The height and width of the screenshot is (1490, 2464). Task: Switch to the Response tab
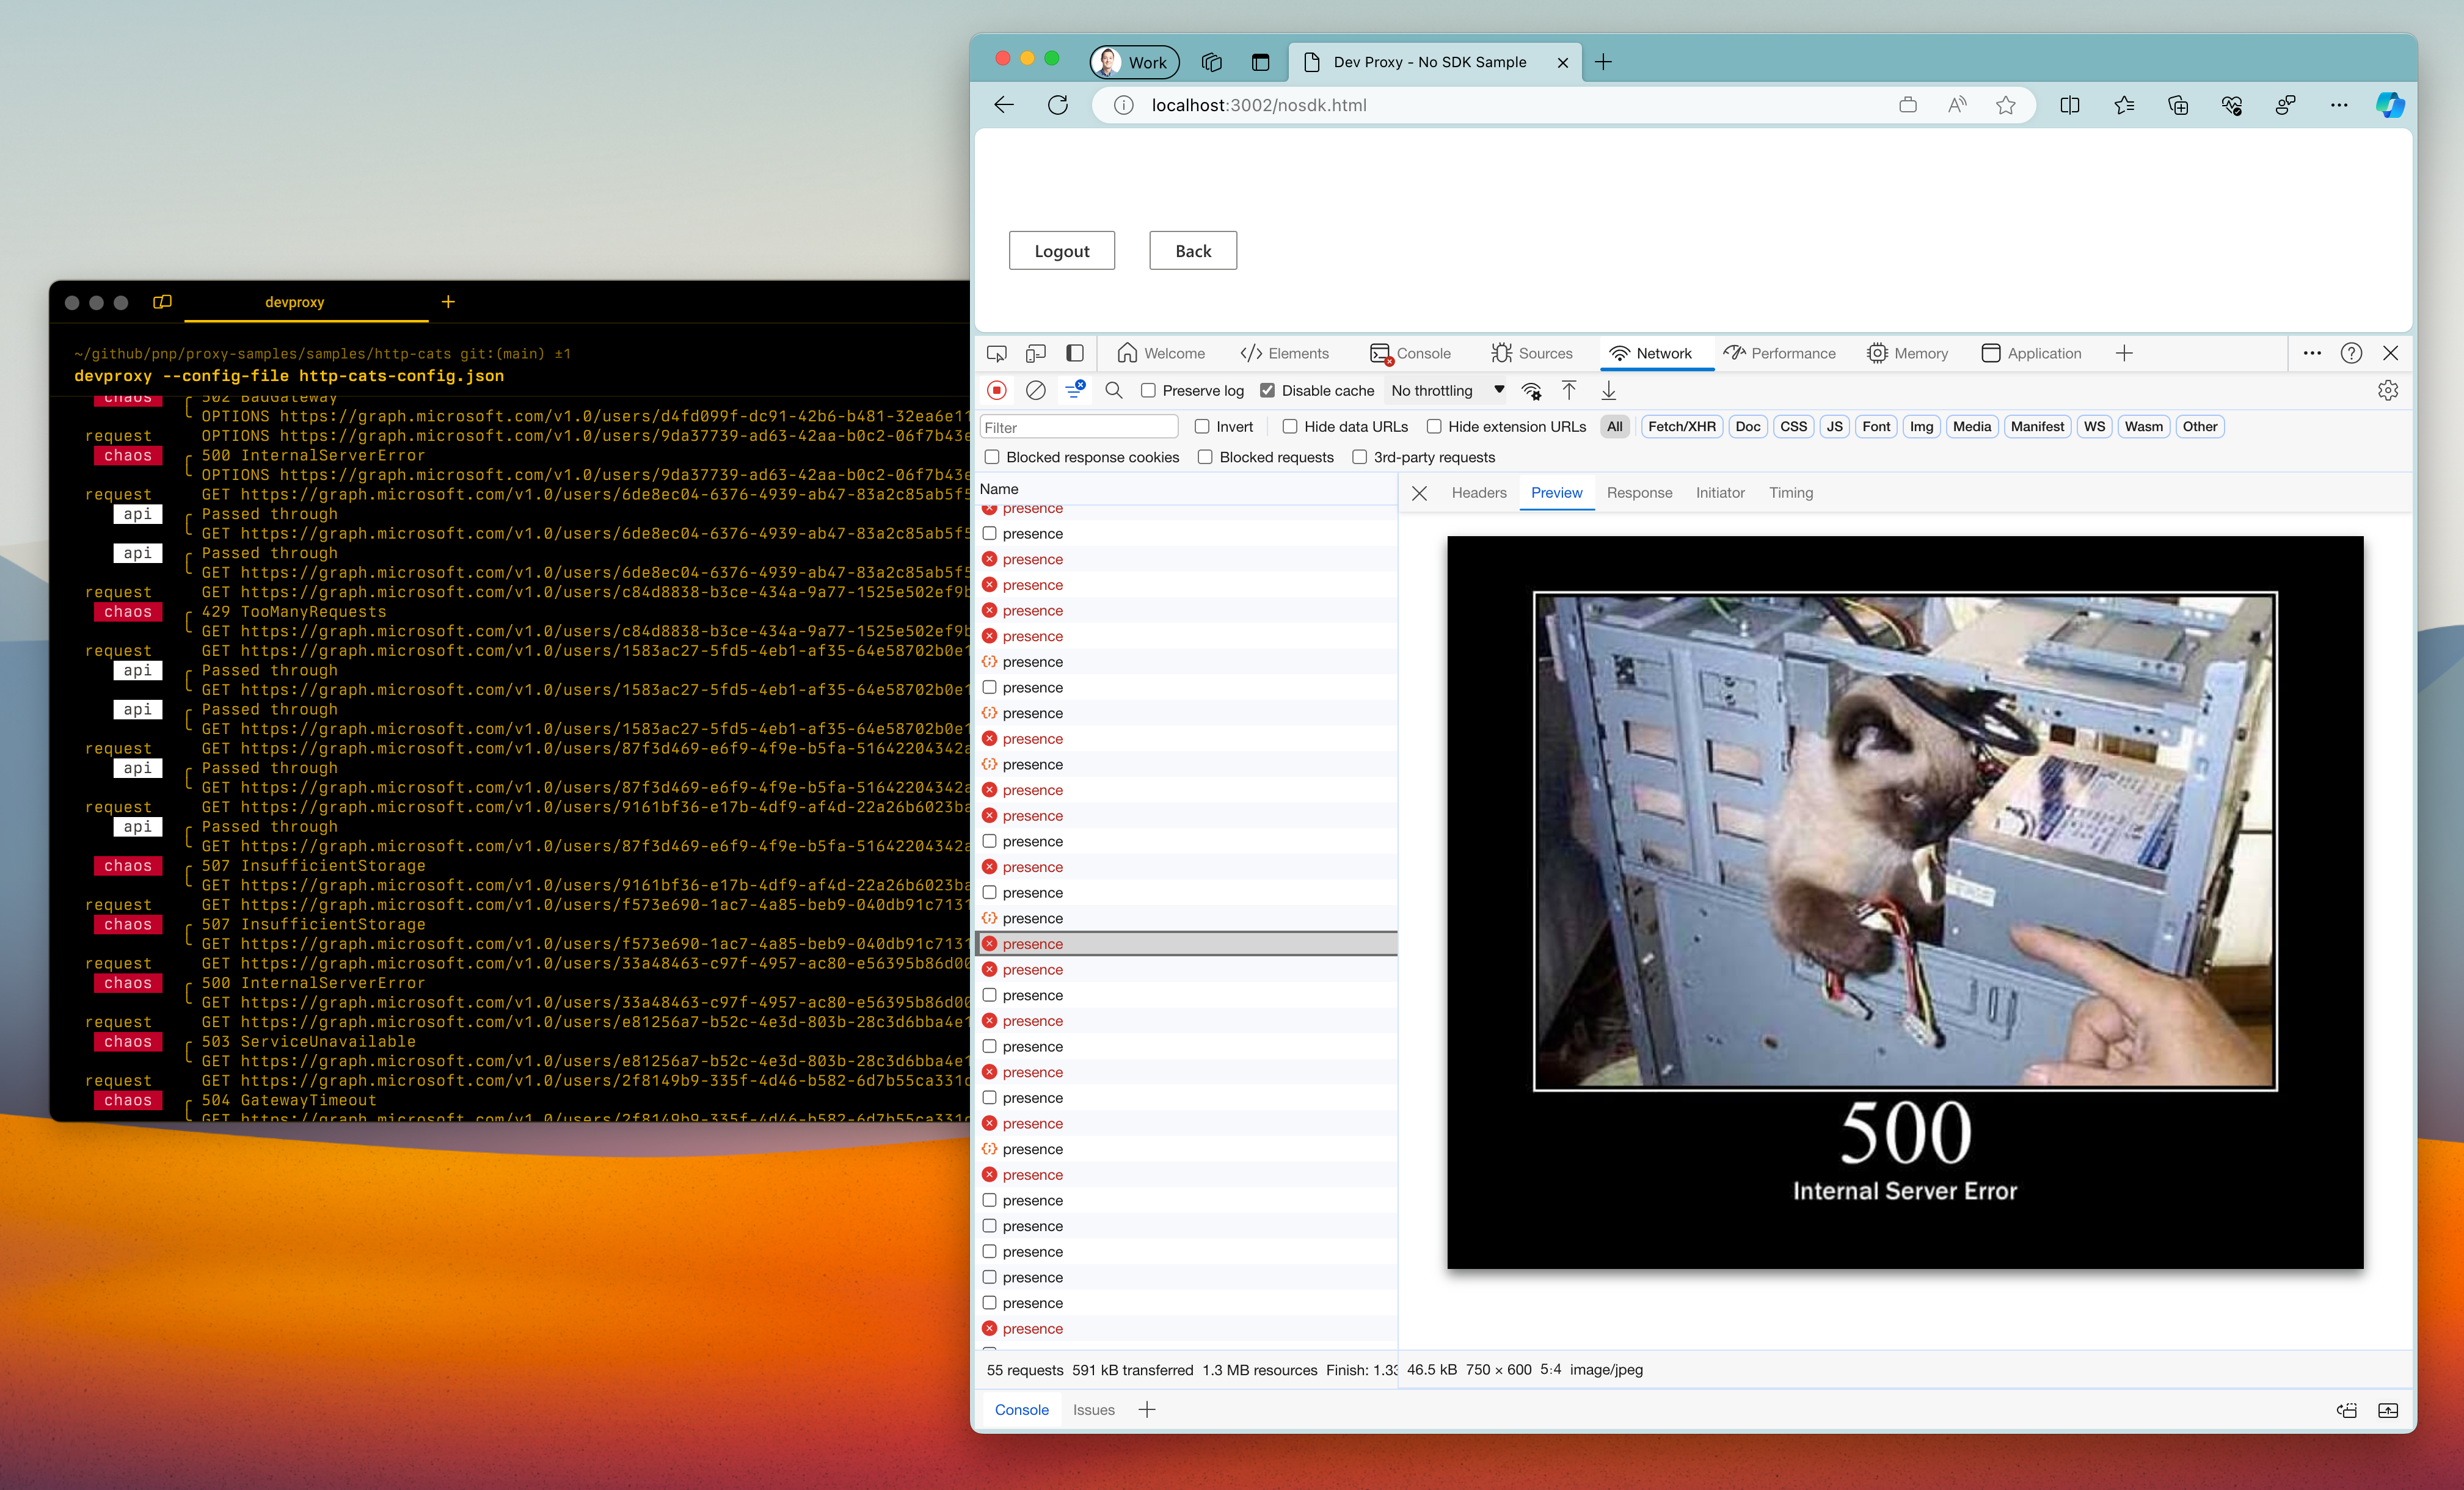[x=1639, y=492]
